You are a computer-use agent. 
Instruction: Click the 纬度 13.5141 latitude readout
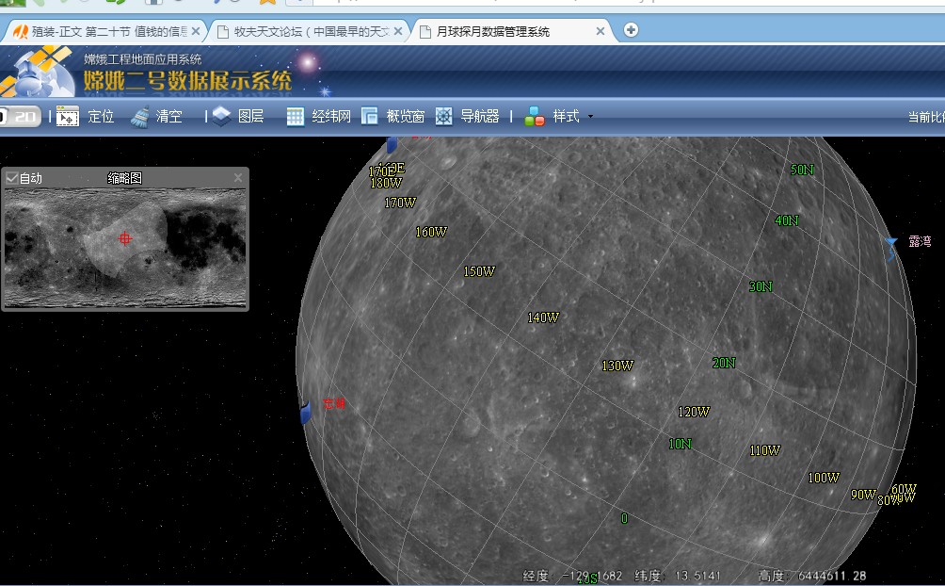(x=678, y=576)
